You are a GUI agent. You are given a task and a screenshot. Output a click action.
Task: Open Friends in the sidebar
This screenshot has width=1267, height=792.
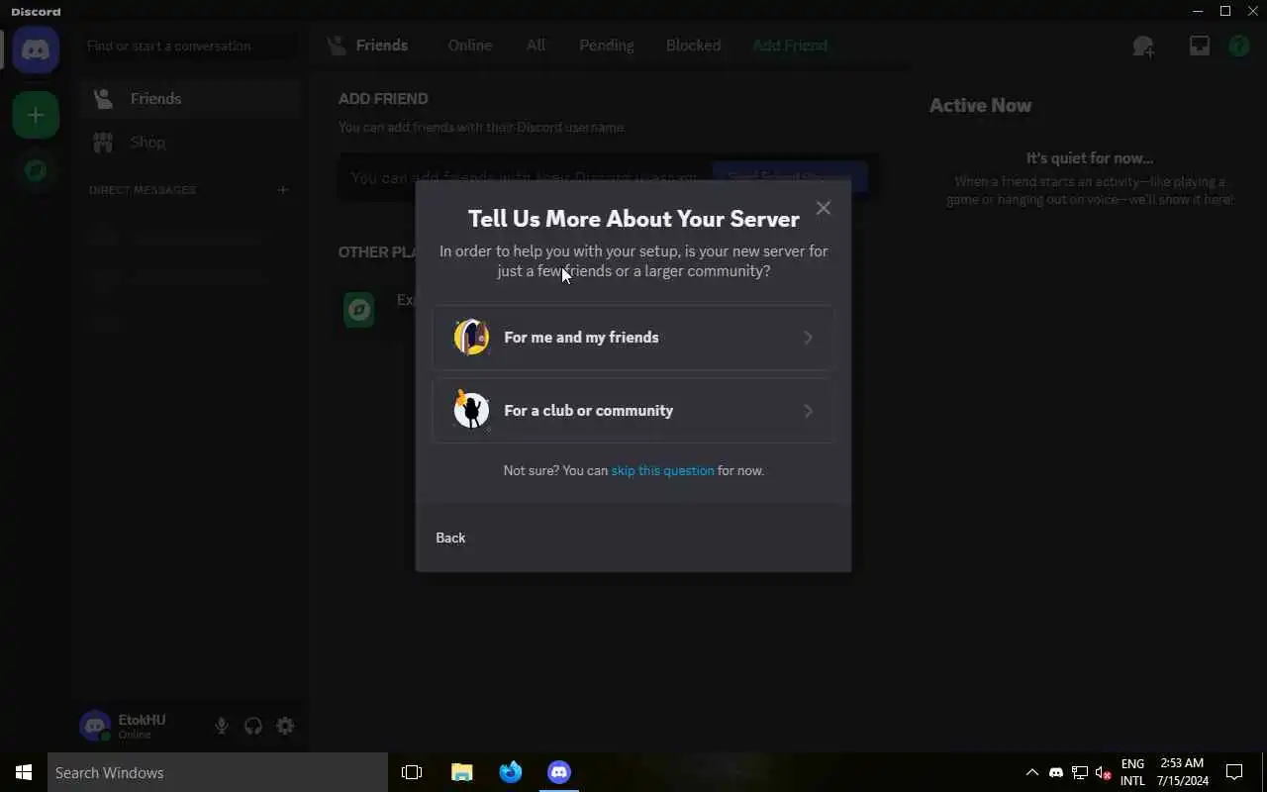tap(190, 99)
